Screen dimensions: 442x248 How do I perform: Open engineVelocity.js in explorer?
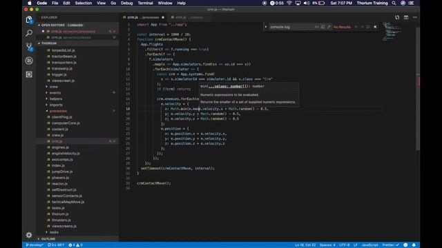click(x=66, y=153)
